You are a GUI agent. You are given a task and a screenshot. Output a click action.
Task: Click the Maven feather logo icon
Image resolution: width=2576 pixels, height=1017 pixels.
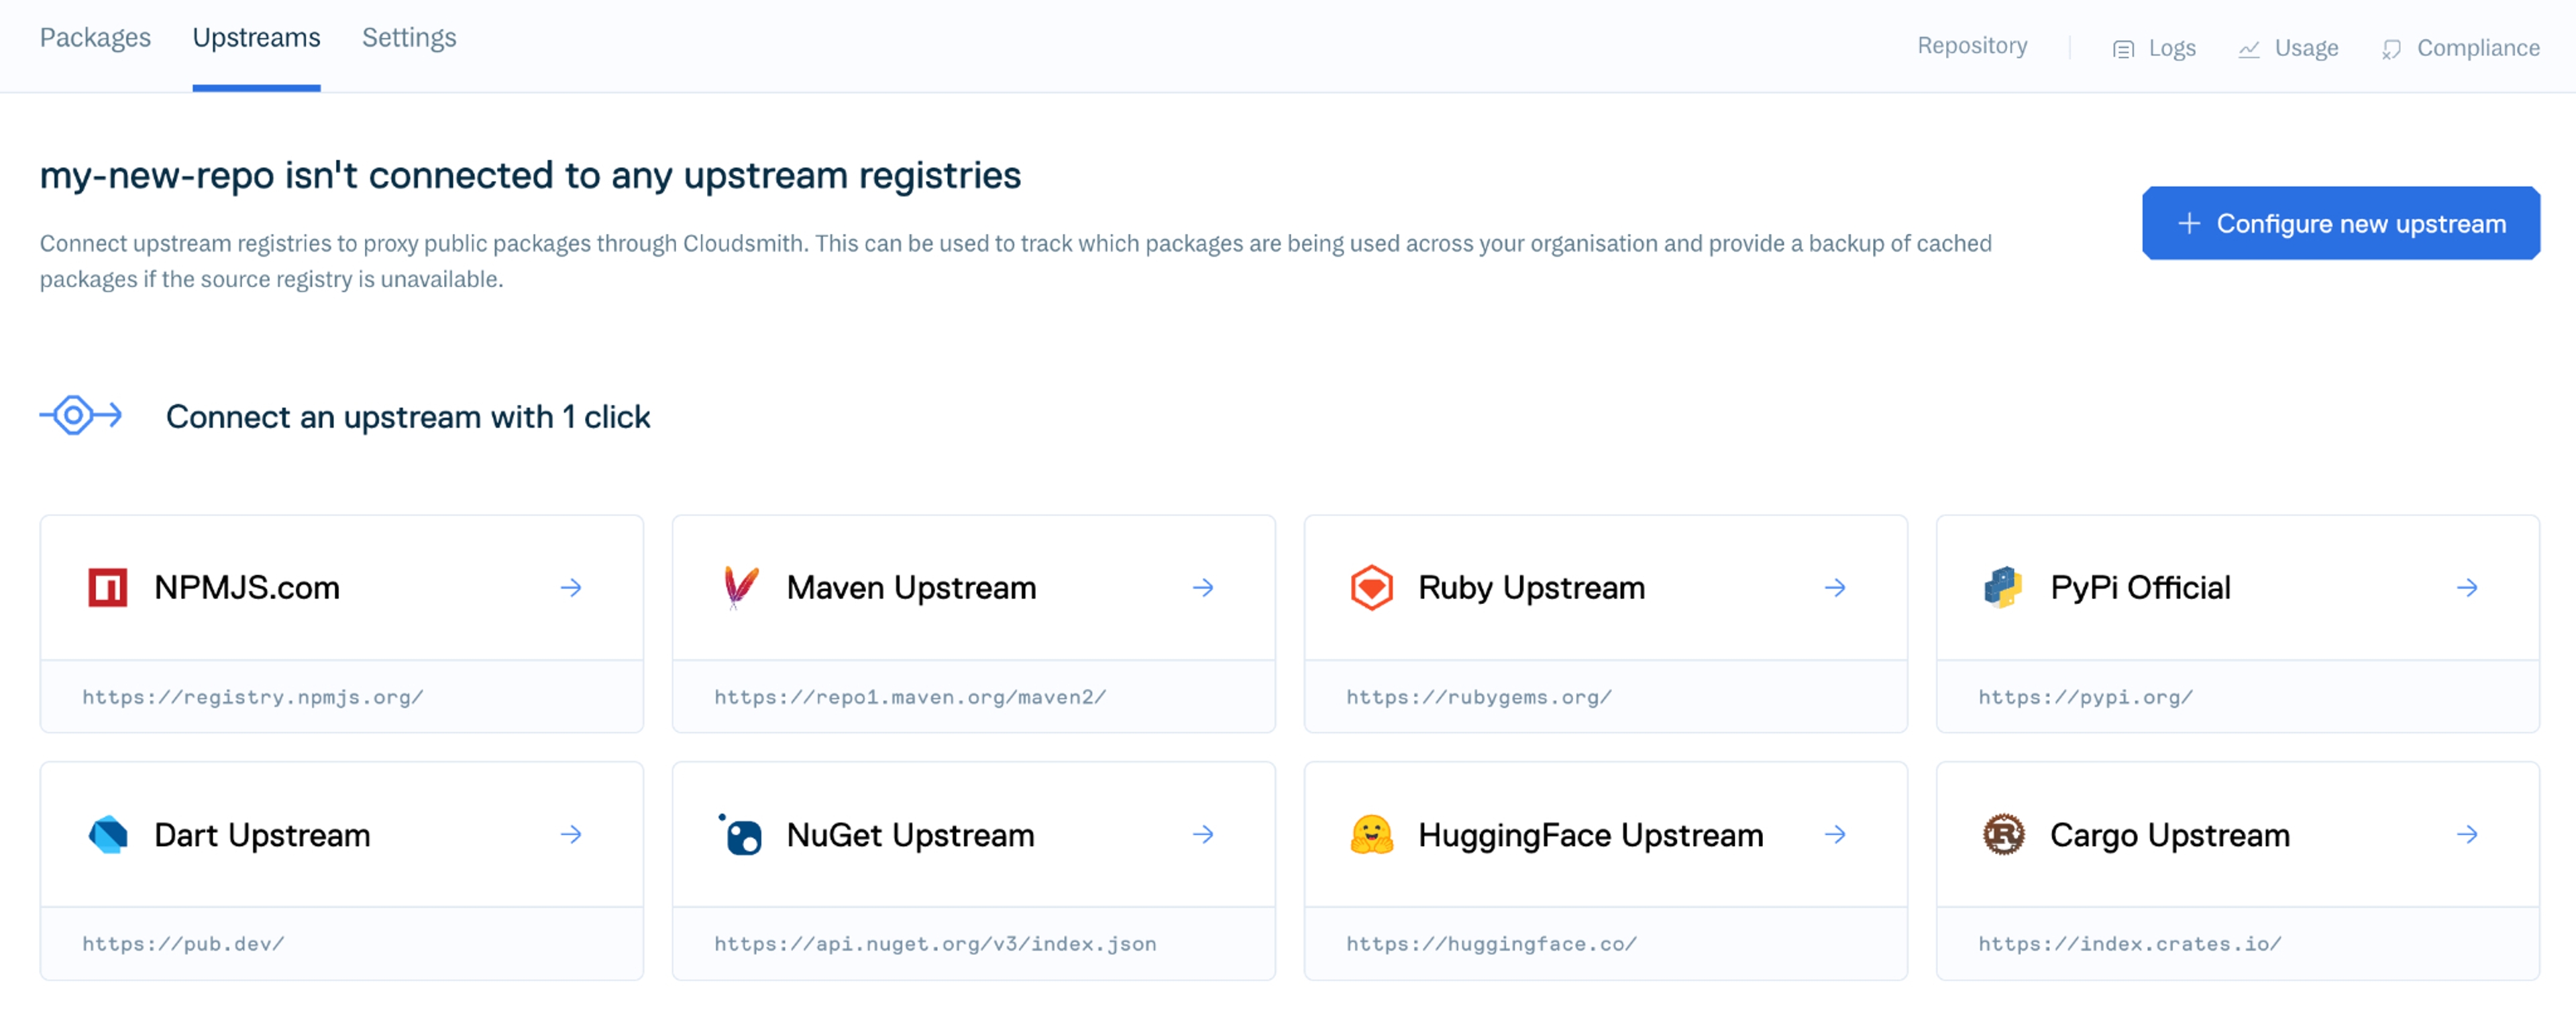coord(738,587)
